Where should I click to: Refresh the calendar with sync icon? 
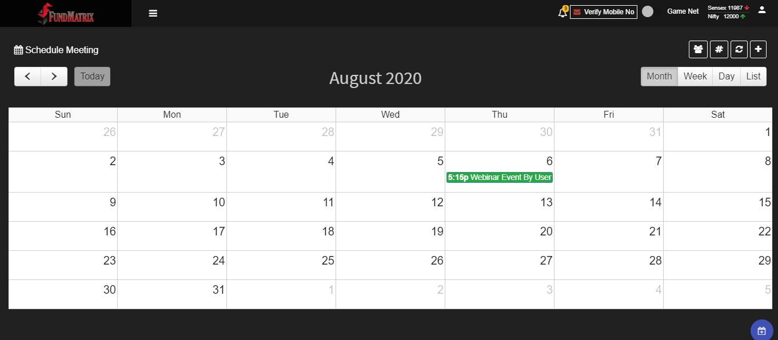(x=739, y=50)
